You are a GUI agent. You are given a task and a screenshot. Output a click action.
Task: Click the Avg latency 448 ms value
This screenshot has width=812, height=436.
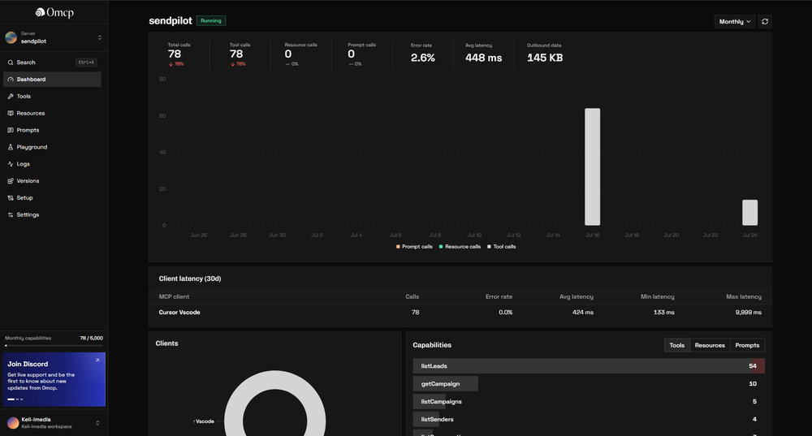point(483,58)
